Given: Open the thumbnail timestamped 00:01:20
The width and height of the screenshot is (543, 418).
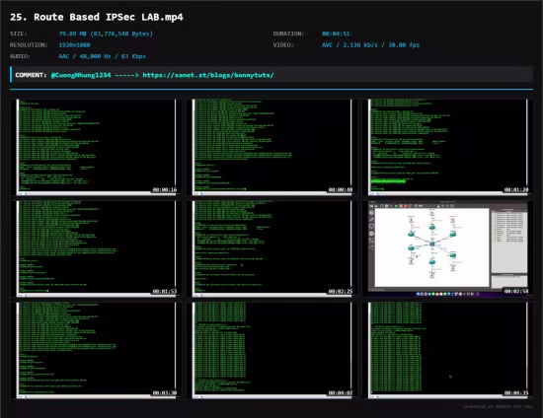Looking at the screenshot, I should pos(448,147).
